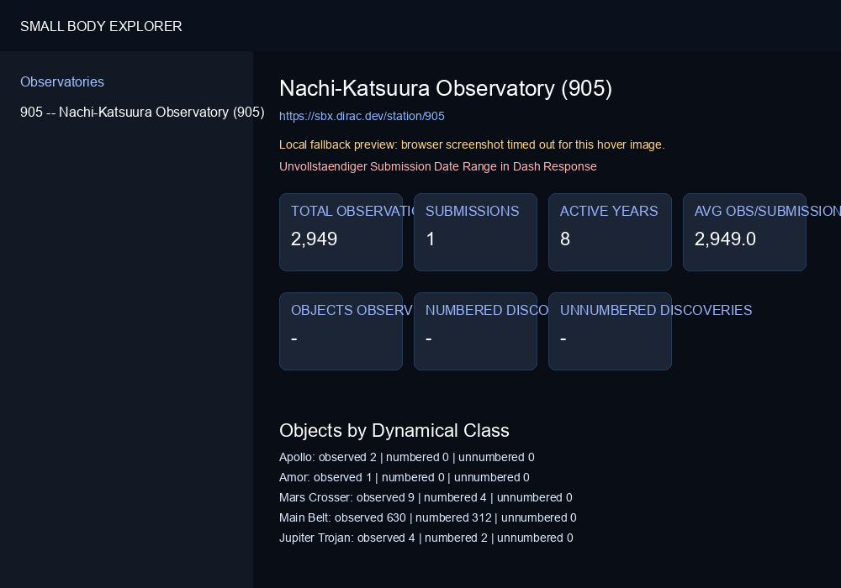Click the Apollo: observed 2 row
841x588 pixels.
(406, 457)
